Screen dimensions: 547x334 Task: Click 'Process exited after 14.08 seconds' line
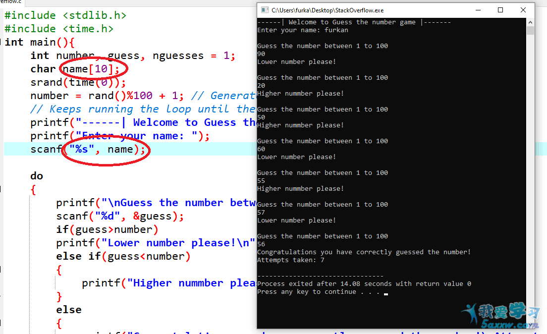364,284
